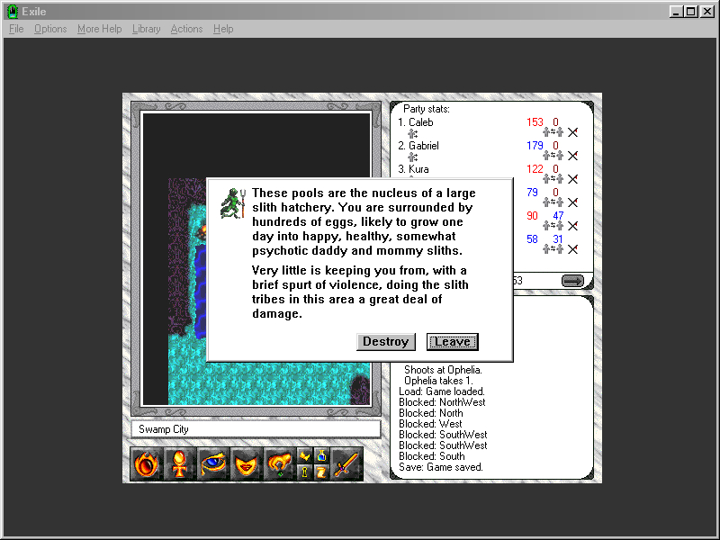Open the More Help menu
Image resolution: width=720 pixels, height=540 pixels.
(x=100, y=29)
